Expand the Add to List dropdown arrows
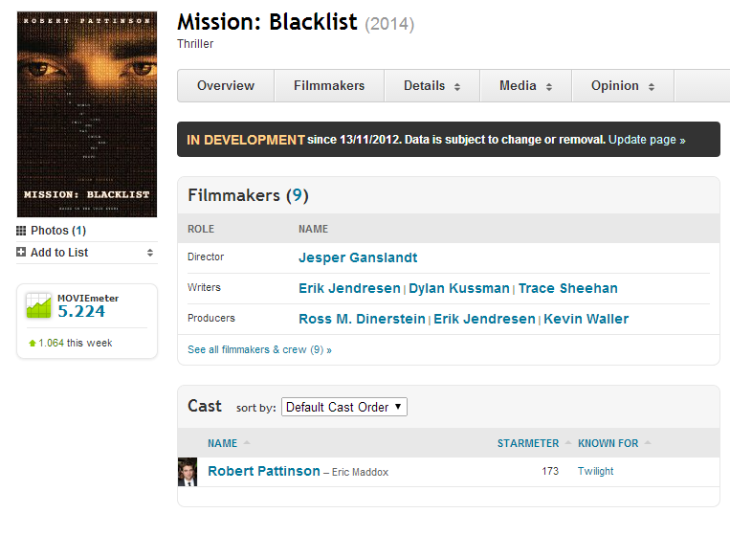The height and width of the screenshot is (558, 730). [150, 253]
